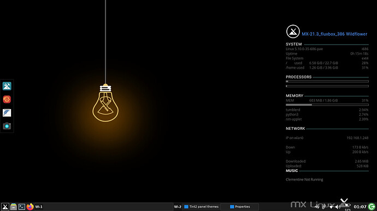The width and height of the screenshot is (377, 211).
Task: Click the MX logo in the Conky widget
Action: click(293, 32)
